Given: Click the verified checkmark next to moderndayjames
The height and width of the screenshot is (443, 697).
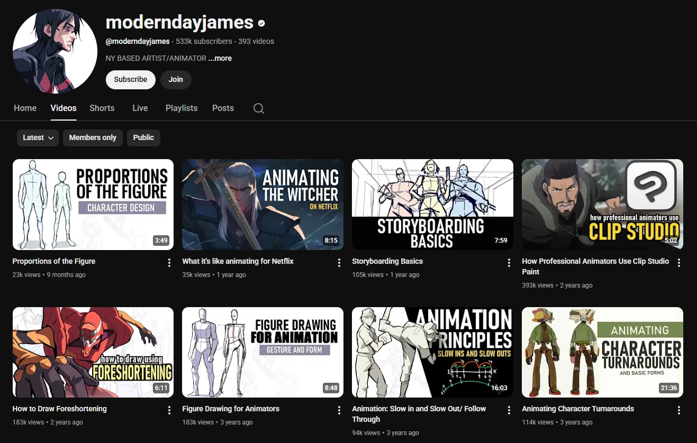Looking at the screenshot, I should (260, 23).
